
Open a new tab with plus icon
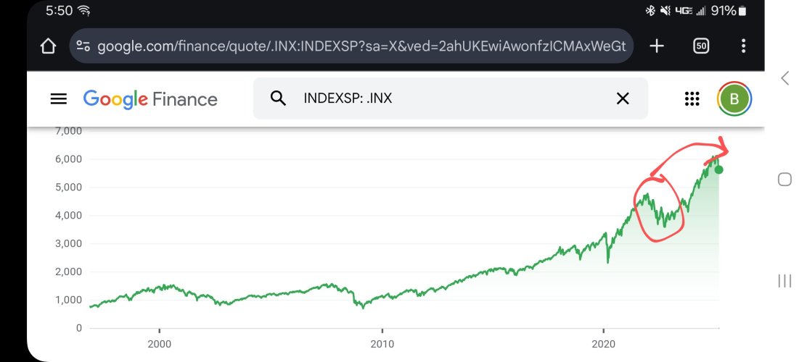tap(657, 46)
